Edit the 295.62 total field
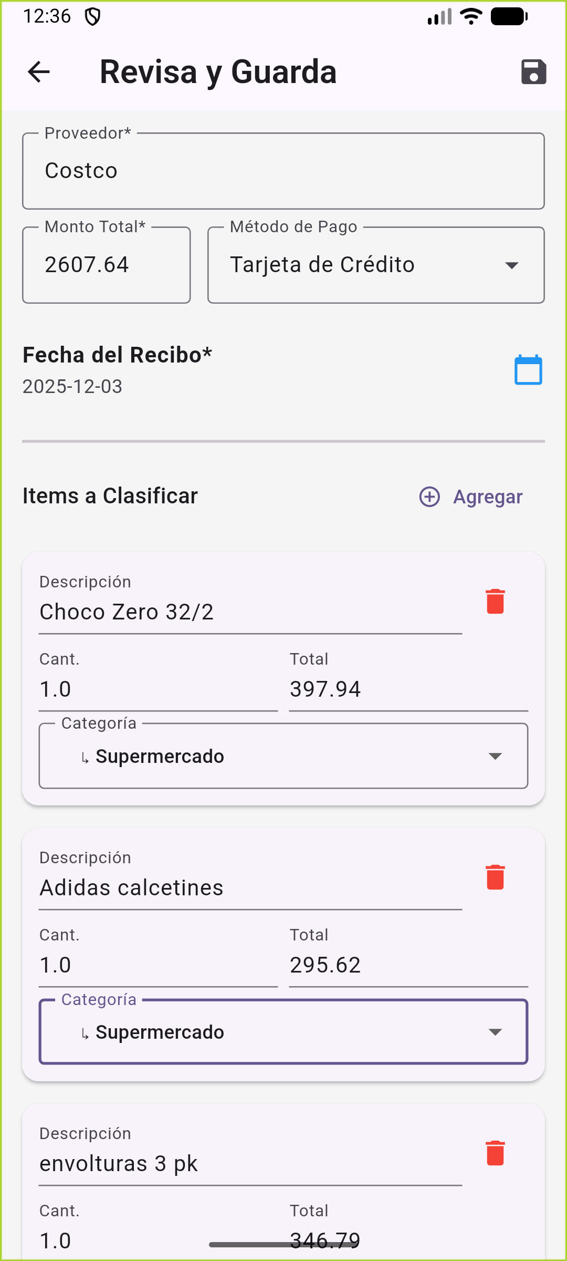The image size is (567, 1261). click(x=408, y=965)
